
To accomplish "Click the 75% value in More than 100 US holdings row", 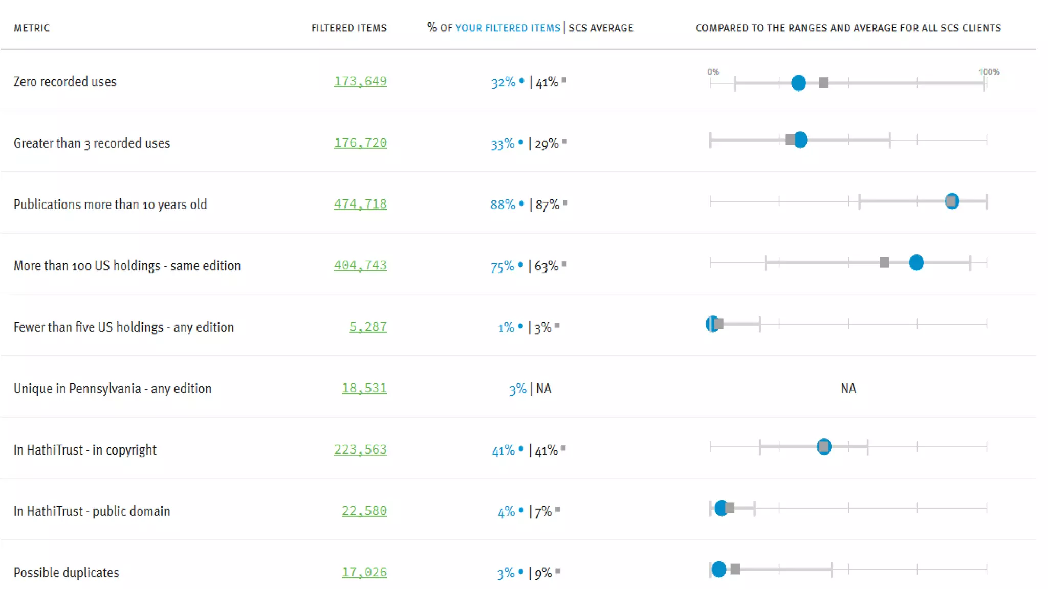I will [x=502, y=266].
